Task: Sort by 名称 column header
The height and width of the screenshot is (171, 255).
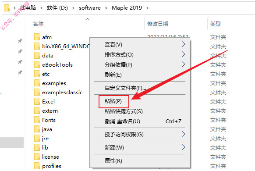Action: click(38, 24)
